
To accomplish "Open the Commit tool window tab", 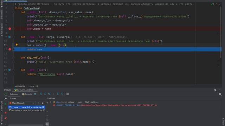I will tap(1, 15).
